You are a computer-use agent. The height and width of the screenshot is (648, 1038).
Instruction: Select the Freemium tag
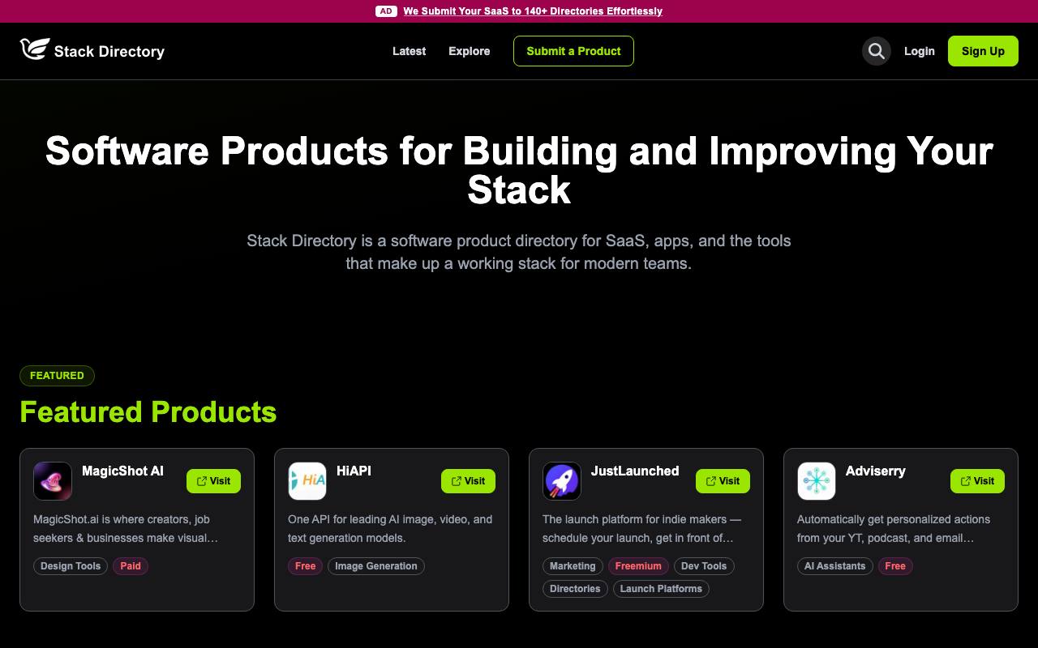pyautogui.click(x=638, y=566)
